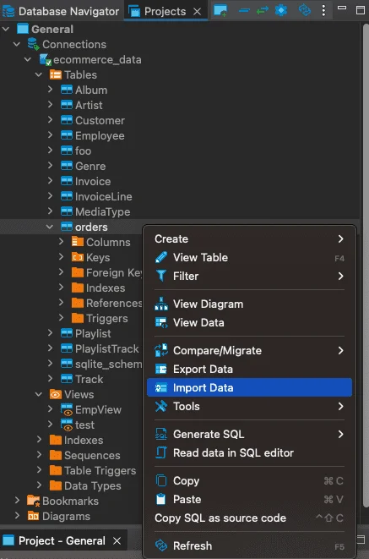The image size is (369, 559).
Task: Click the collapse all minus icon
Action: click(244, 11)
